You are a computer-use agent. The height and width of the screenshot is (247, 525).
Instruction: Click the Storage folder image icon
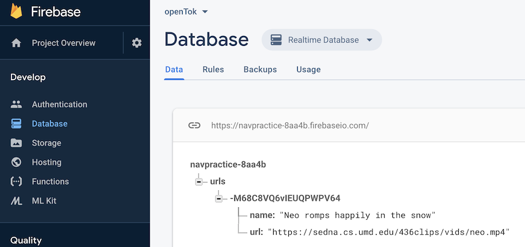[x=16, y=143]
